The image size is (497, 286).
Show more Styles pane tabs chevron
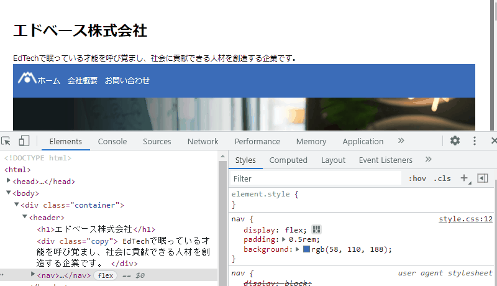pyautogui.click(x=429, y=160)
